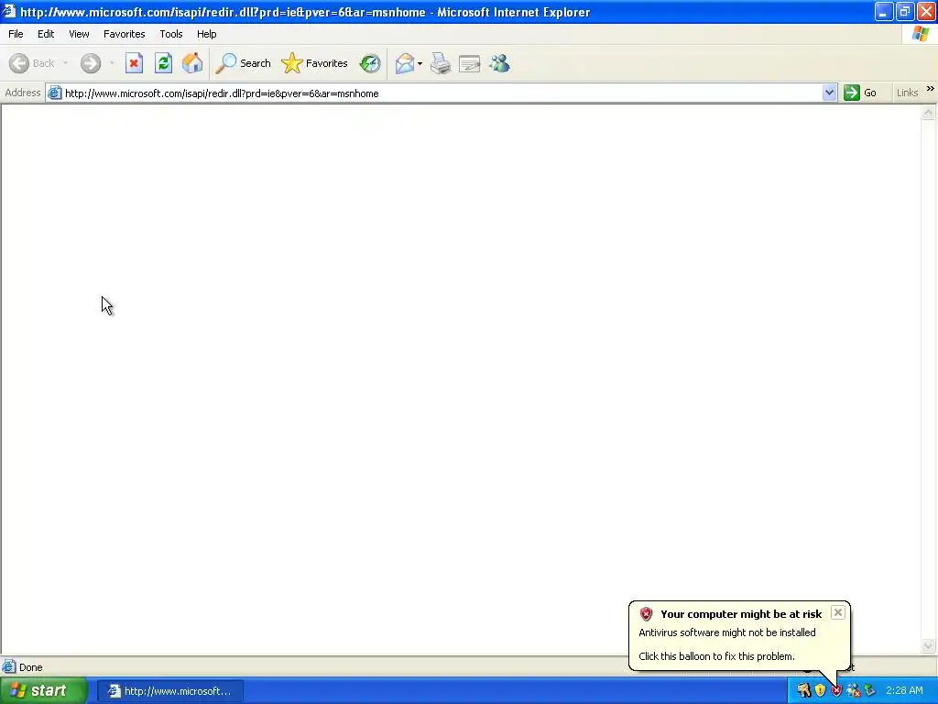
Task: Open the Edit menu
Action: coord(46,34)
